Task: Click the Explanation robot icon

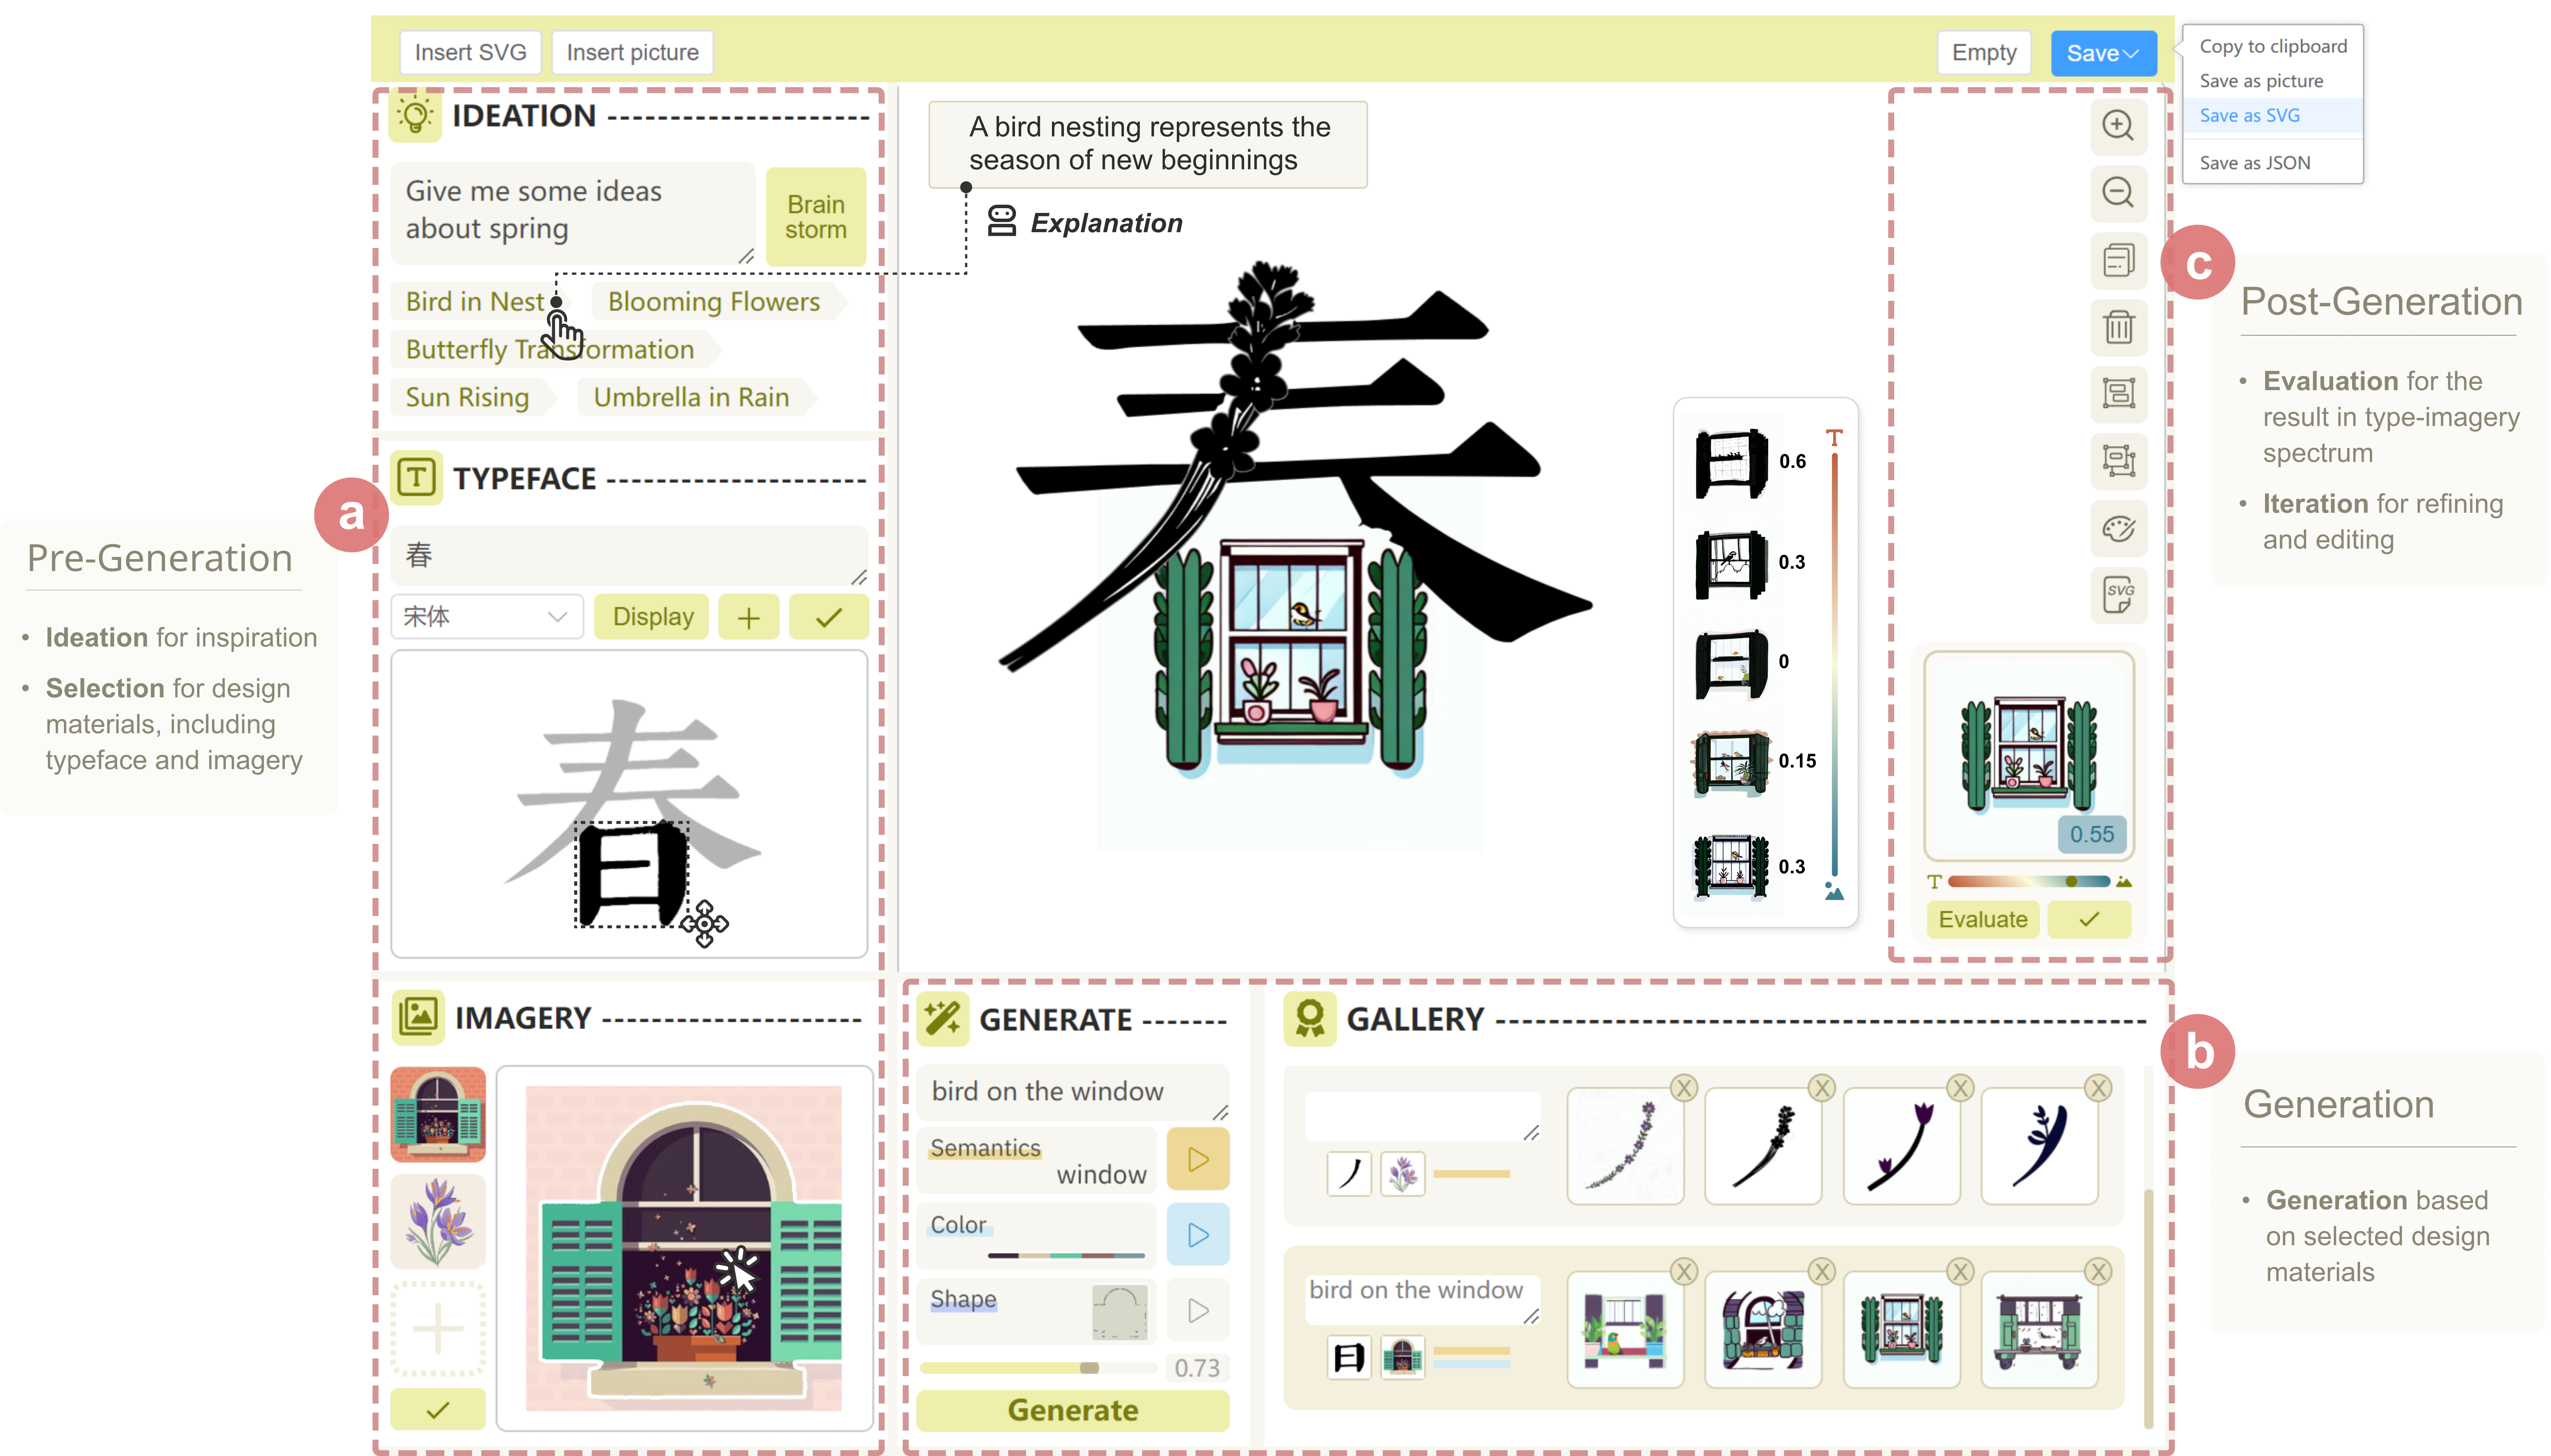Action: [1001, 221]
